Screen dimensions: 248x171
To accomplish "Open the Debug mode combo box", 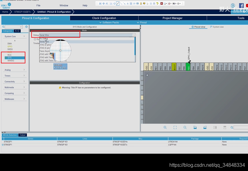I will click(87, 35).
